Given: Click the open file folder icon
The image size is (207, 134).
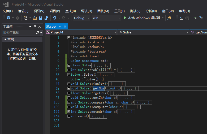Looking at the screenshot, I should tap(34, 18).
